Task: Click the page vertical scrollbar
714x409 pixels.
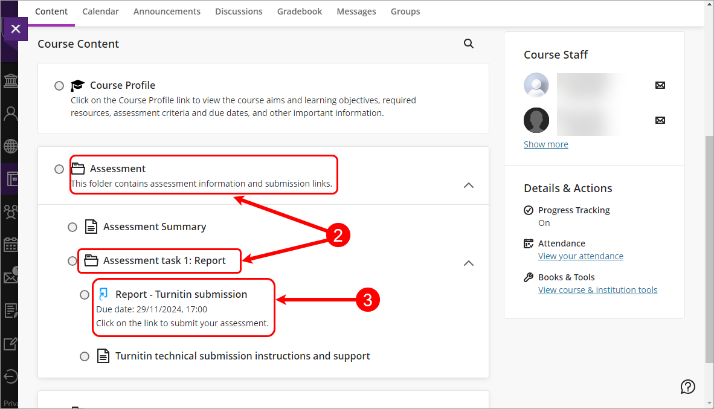Action: pyautogui.click(x=709, y=242)
